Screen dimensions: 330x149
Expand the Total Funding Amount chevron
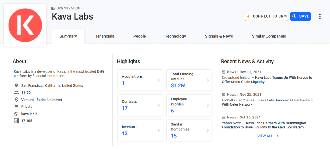tap(208, 80)
